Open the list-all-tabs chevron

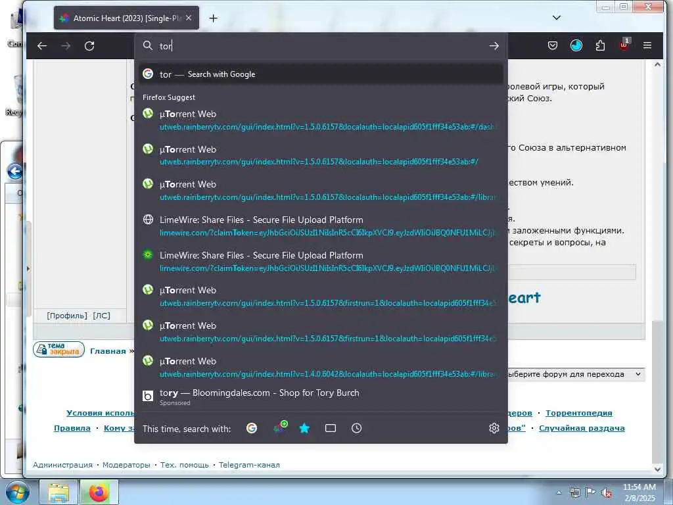tap(556, 18)
